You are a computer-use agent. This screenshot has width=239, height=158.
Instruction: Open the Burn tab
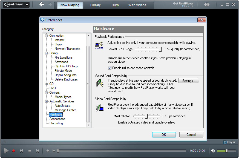click(115, 5)
